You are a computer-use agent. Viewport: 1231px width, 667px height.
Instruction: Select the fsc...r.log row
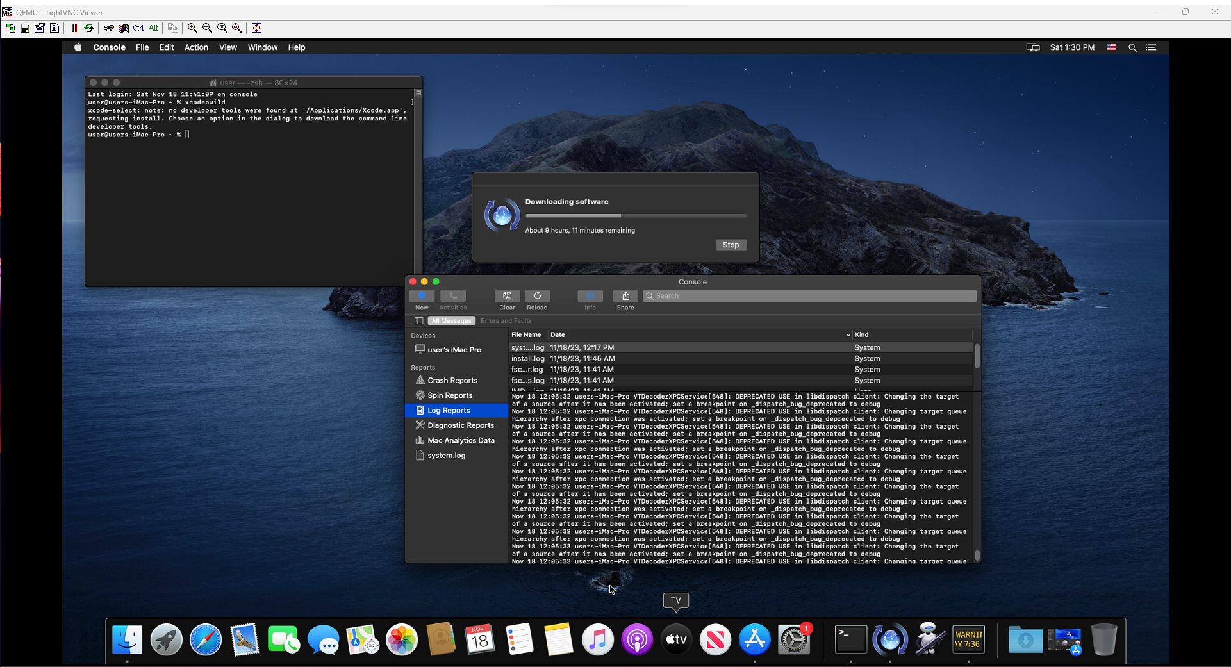(x=741, y=370)
